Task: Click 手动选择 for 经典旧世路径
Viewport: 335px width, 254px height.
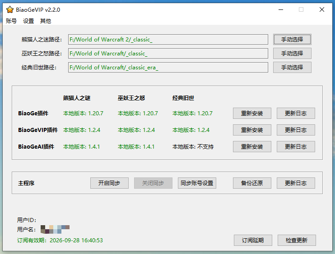Action: (x=292, y=68)
